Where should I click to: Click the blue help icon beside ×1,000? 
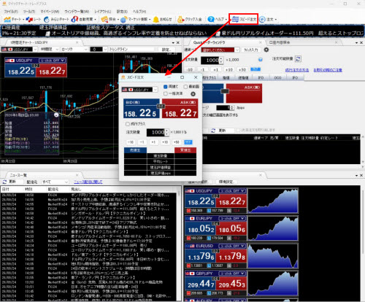[x=261, y=60]
